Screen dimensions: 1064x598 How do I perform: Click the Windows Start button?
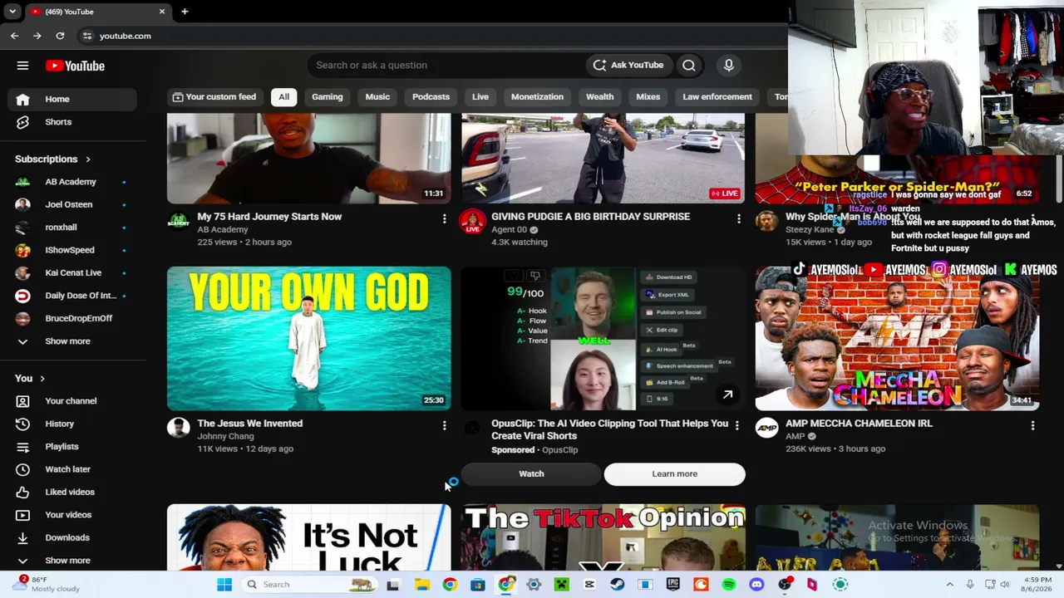pos(224,585)
